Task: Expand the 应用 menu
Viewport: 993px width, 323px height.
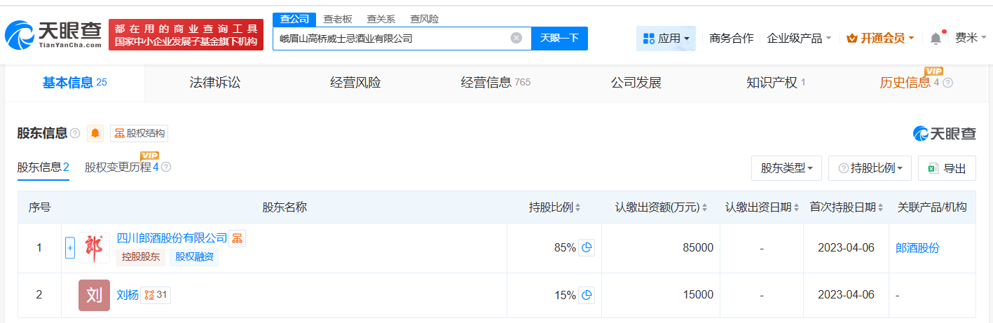Action: 666,39
